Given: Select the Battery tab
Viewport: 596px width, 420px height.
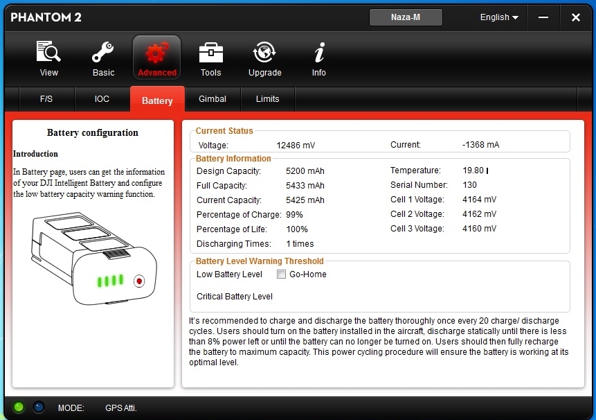Looking at the screenshot, I should point(157,100).
